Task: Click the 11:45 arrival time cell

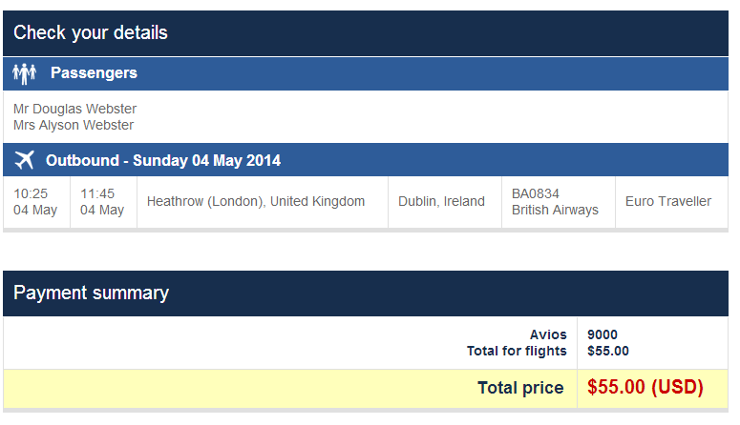Action: point(103,202)
